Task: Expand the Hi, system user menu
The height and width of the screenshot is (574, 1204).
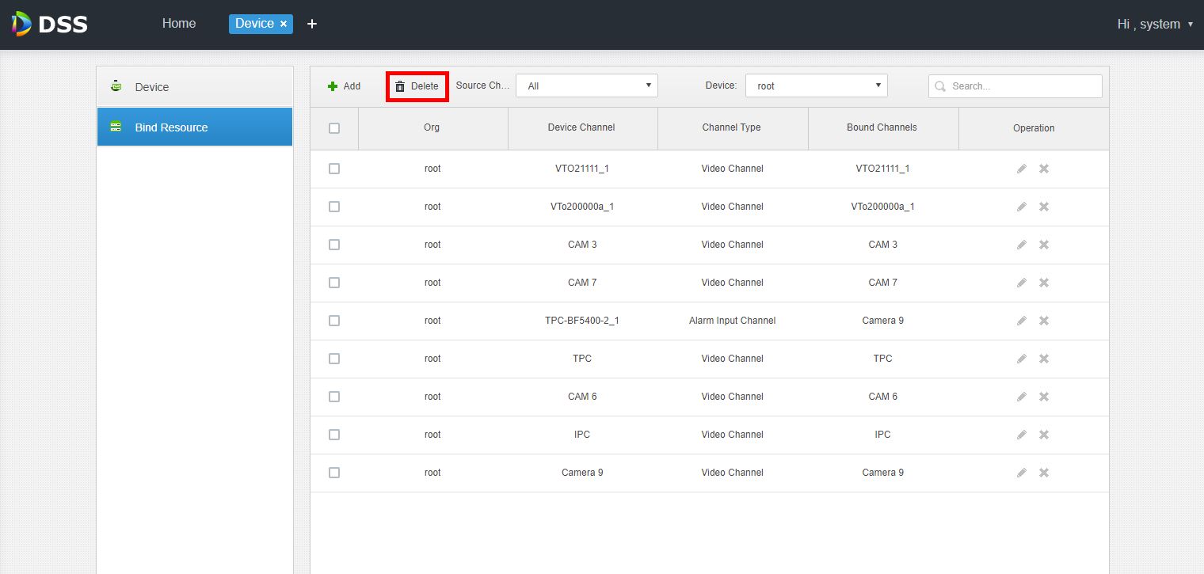Action: 1155,24
